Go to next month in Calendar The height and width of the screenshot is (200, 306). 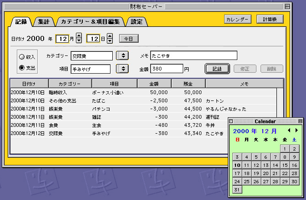(296, 130)
